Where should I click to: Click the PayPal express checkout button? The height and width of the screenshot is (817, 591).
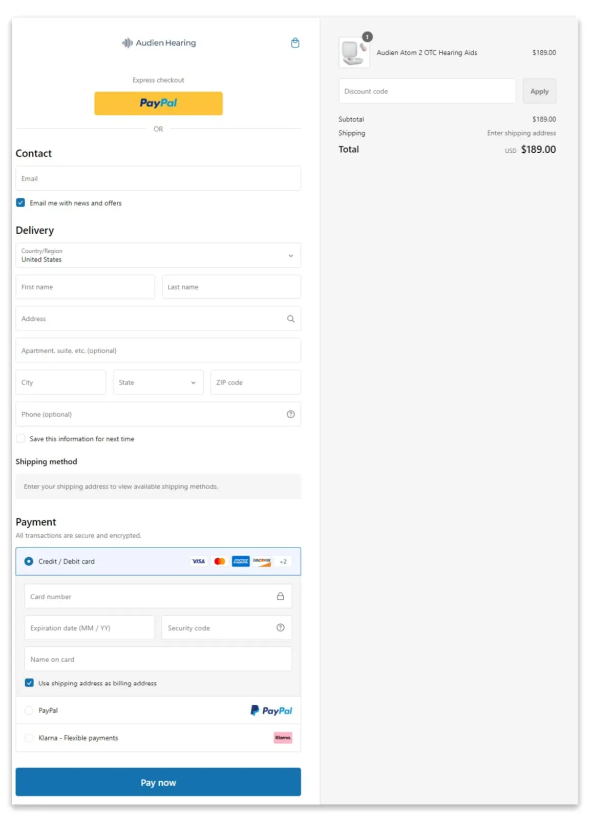point(158,103)
